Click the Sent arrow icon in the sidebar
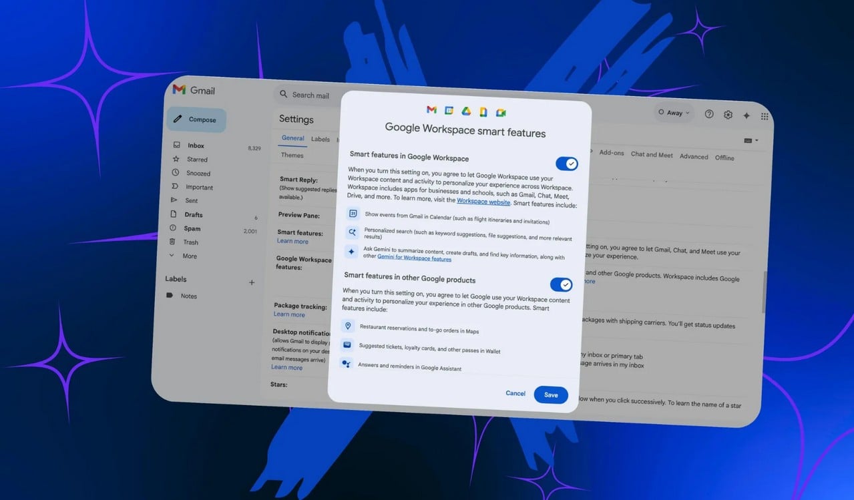 (174, 200)
